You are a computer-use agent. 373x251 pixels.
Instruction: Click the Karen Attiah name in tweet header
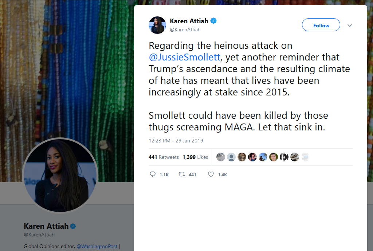[189, 21]
